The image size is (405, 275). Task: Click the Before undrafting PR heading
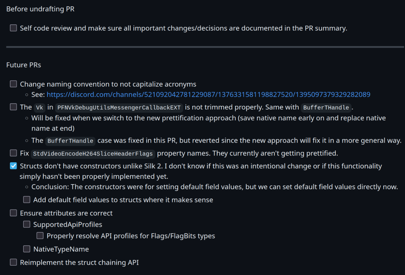pos(40,9)
